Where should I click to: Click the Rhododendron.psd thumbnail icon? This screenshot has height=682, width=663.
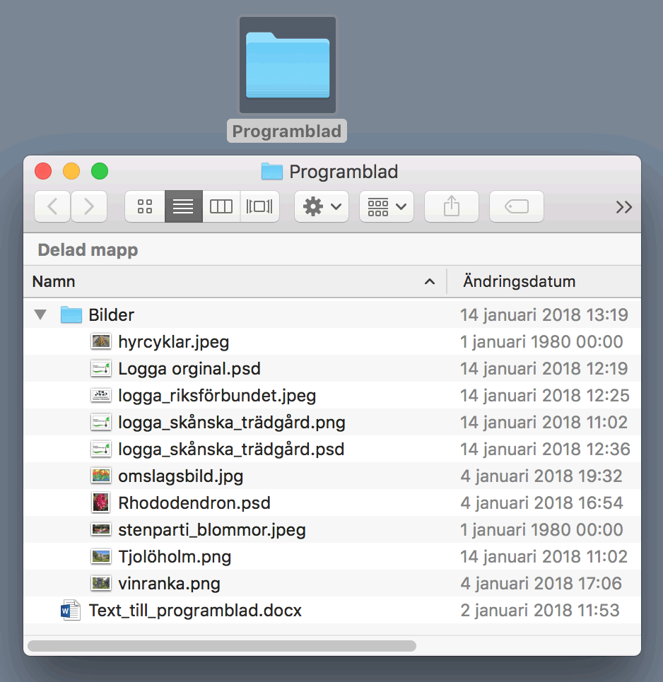[101, 503]
